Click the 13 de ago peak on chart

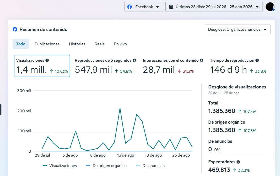120,108
